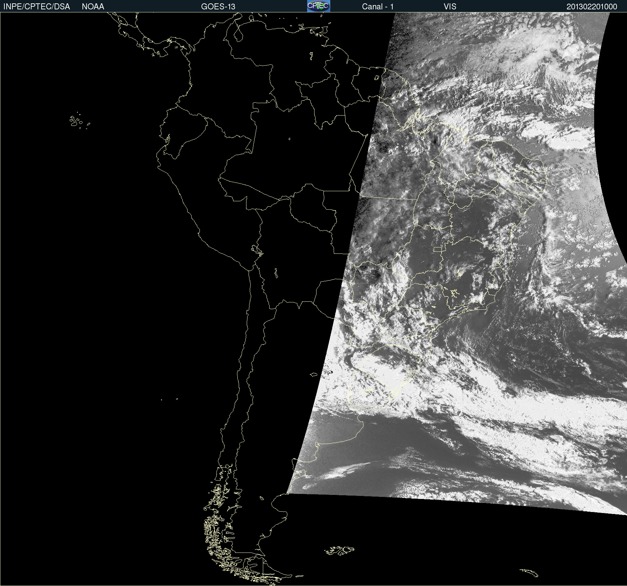
Task: Click the NOAA label in the header
Action: coord(93,7)
